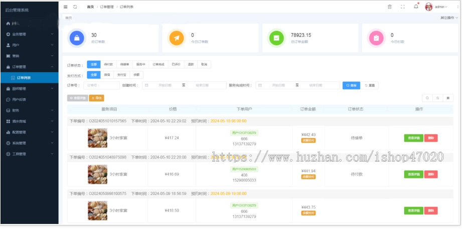Click the 工具管理 icon in sidebar
Image resolution: width=462 pixels, height=237 pixels.
pyautogui.click(x=8, y=154)
